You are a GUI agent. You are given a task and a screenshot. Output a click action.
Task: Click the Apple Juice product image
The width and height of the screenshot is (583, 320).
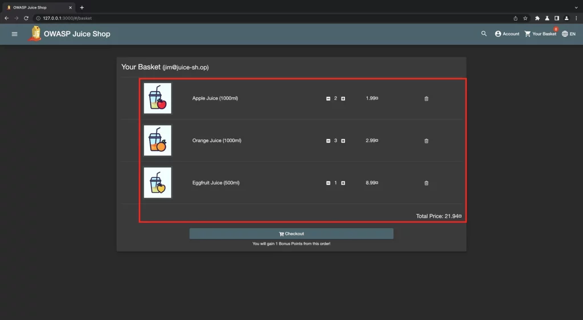point(158,98)
